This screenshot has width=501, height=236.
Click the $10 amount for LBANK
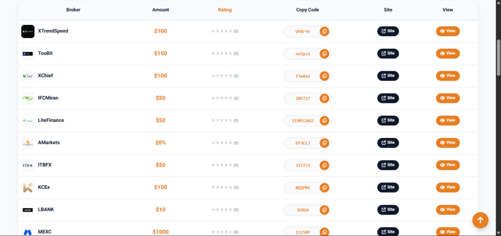[x=160, y=210]
